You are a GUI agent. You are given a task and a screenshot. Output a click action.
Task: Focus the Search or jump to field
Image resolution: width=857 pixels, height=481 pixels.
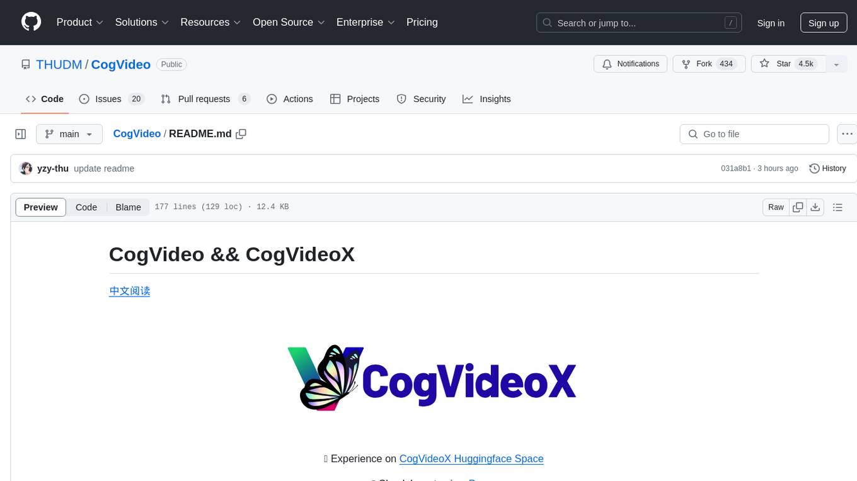[x=638, y=23]
